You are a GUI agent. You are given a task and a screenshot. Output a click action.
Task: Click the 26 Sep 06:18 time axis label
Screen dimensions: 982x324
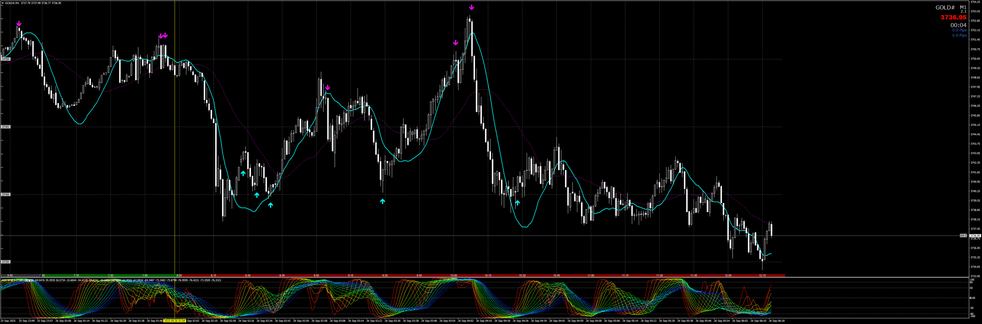(776, 321)
